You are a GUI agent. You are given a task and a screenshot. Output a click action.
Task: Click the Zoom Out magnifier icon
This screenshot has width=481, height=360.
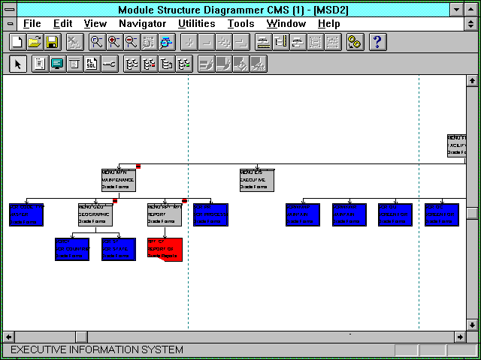pos(131,42)
